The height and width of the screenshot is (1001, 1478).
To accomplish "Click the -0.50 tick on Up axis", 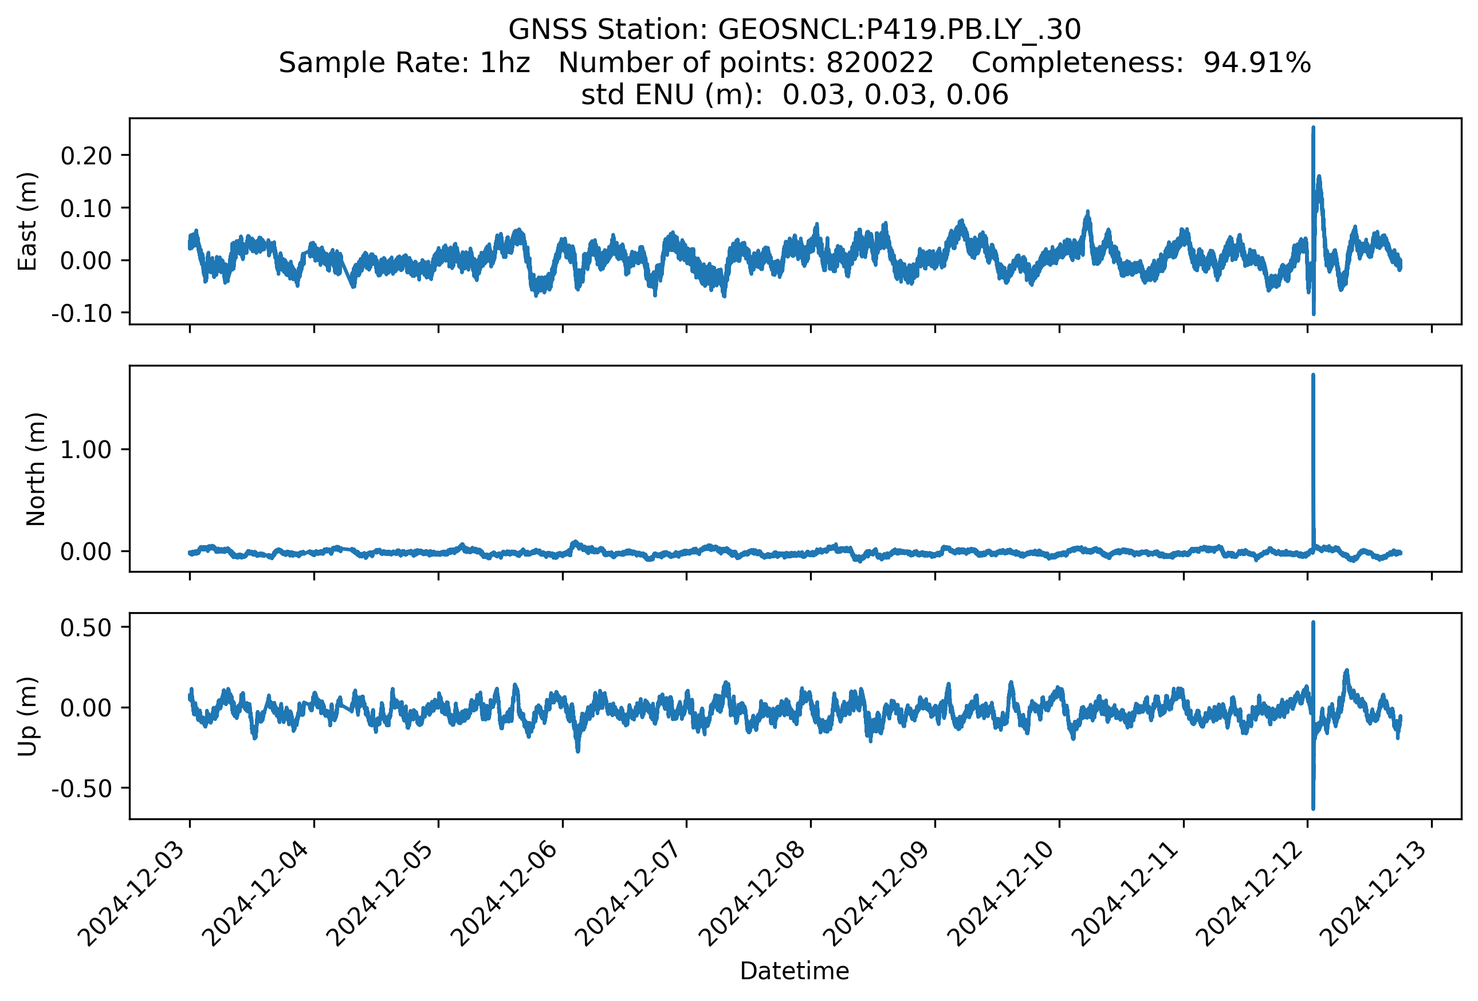I will 82,789.
